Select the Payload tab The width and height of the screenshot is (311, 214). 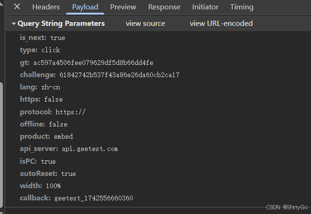coord(85,7)
